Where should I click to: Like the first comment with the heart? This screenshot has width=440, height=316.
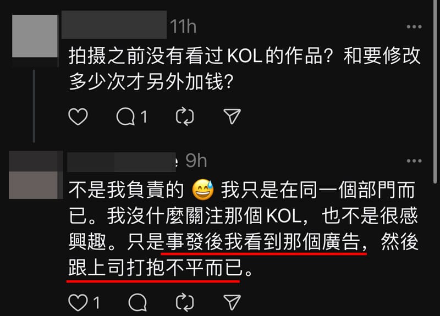coord(78,117)
